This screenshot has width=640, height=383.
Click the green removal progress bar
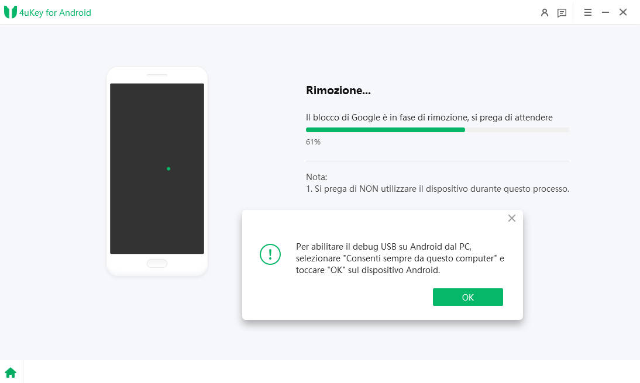385,129
